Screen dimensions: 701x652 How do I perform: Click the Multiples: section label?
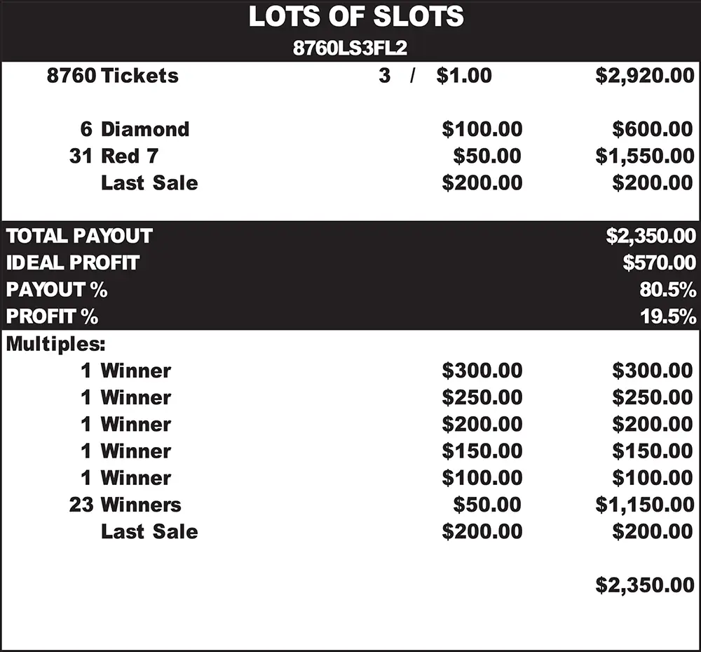55,344
